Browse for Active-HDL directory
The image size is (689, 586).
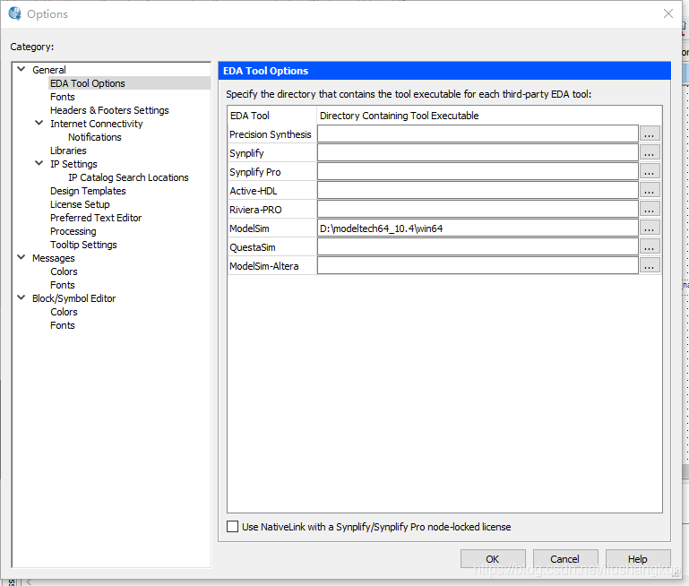pos(650,191)
